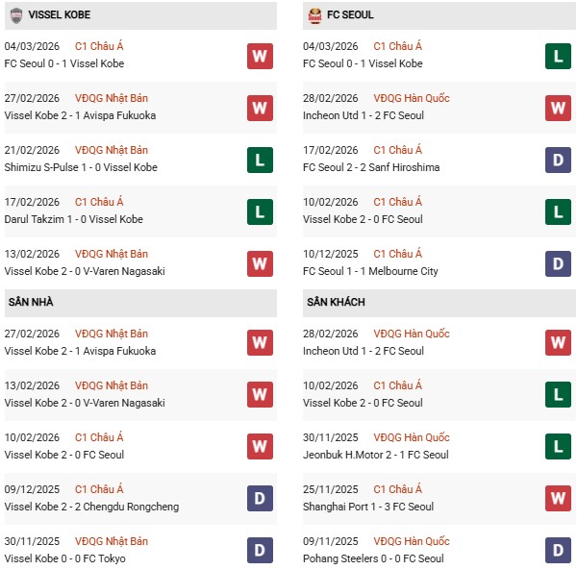Open Vissel Kobe 0 - 0 FC Tokyo match
Image resolution: width=577 pixels, height=570 pixels.
(64, 558)
